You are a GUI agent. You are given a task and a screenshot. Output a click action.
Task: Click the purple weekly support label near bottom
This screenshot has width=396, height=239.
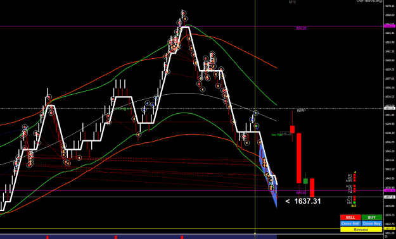point(301,193)
